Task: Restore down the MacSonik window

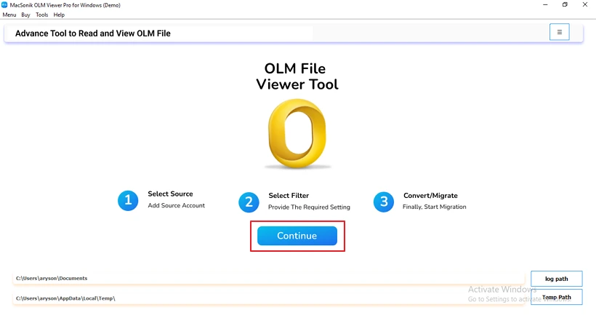Action: [x=565, y=5]
